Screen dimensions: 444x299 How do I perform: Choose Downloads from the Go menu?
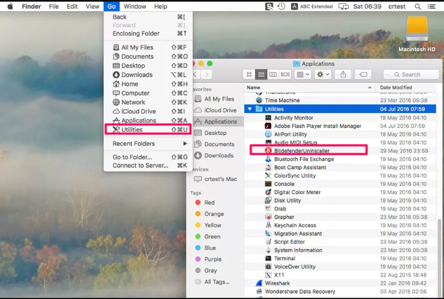pyautogui.click(x=148, y=75)
